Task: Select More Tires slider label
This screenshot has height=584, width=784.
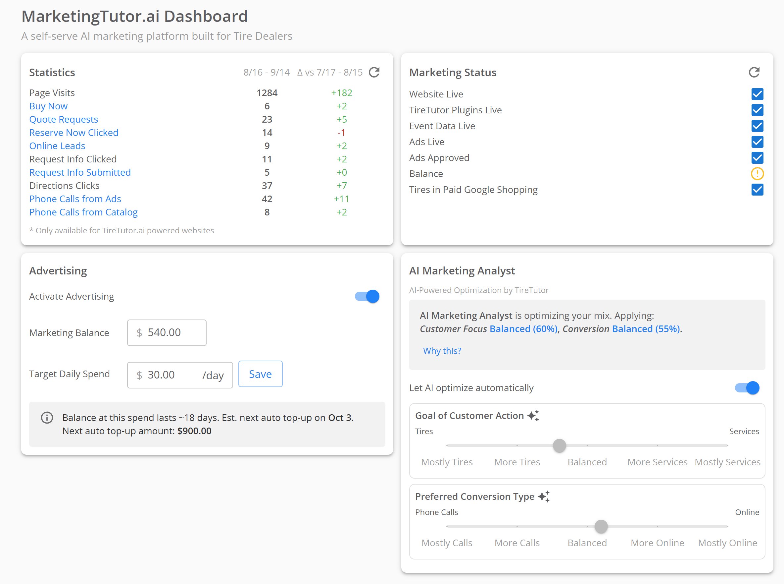Action: pos(517,462)
